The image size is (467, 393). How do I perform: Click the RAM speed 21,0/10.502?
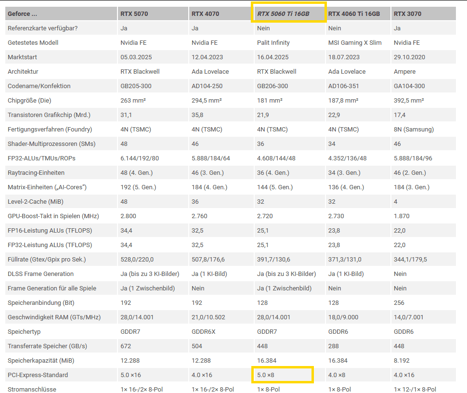208,317
